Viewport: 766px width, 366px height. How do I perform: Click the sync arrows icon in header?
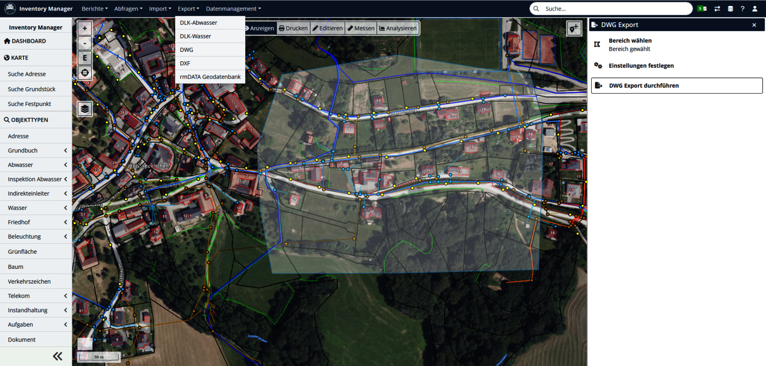coord(717,9)
